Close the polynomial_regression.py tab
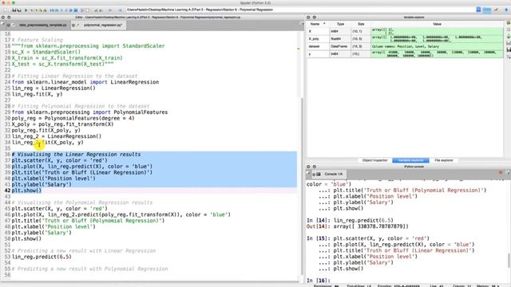This screenshot has height=287, width=511. point(73,25)
